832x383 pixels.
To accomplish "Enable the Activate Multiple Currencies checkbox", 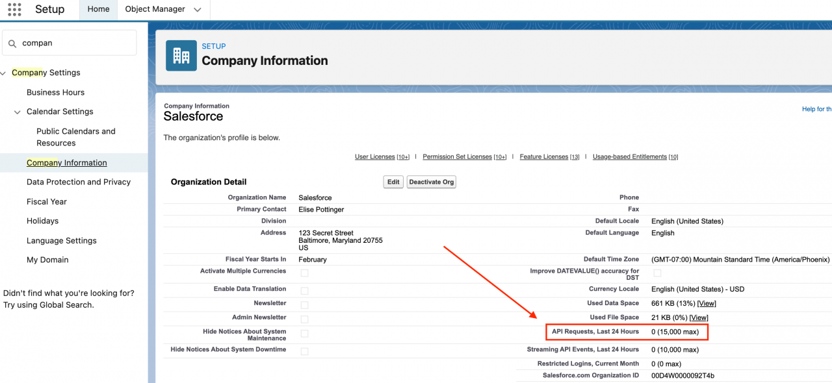I will click(304, 273).
